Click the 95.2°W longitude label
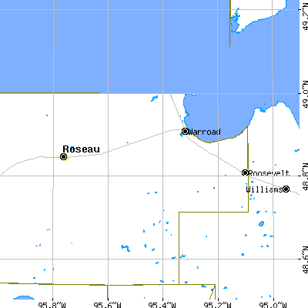Image resolution: width=308 pixels, height=308 pixels. pyautogui.click(x=217, y=305)
